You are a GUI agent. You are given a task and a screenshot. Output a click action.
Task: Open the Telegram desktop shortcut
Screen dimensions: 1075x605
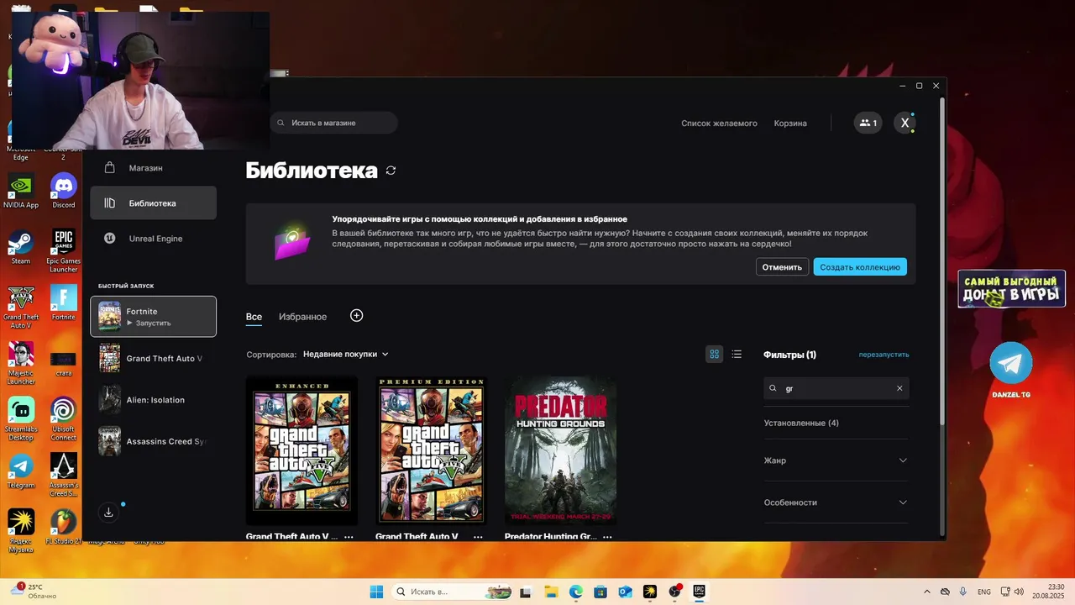tap(20, 471)
